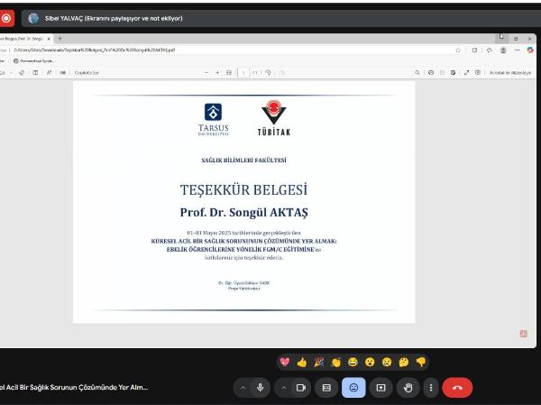Screen dimensions: 541x405
Task: Click the name Prof. Dr. Songül AKTAŞ
Action: click(x=243, y=212)
